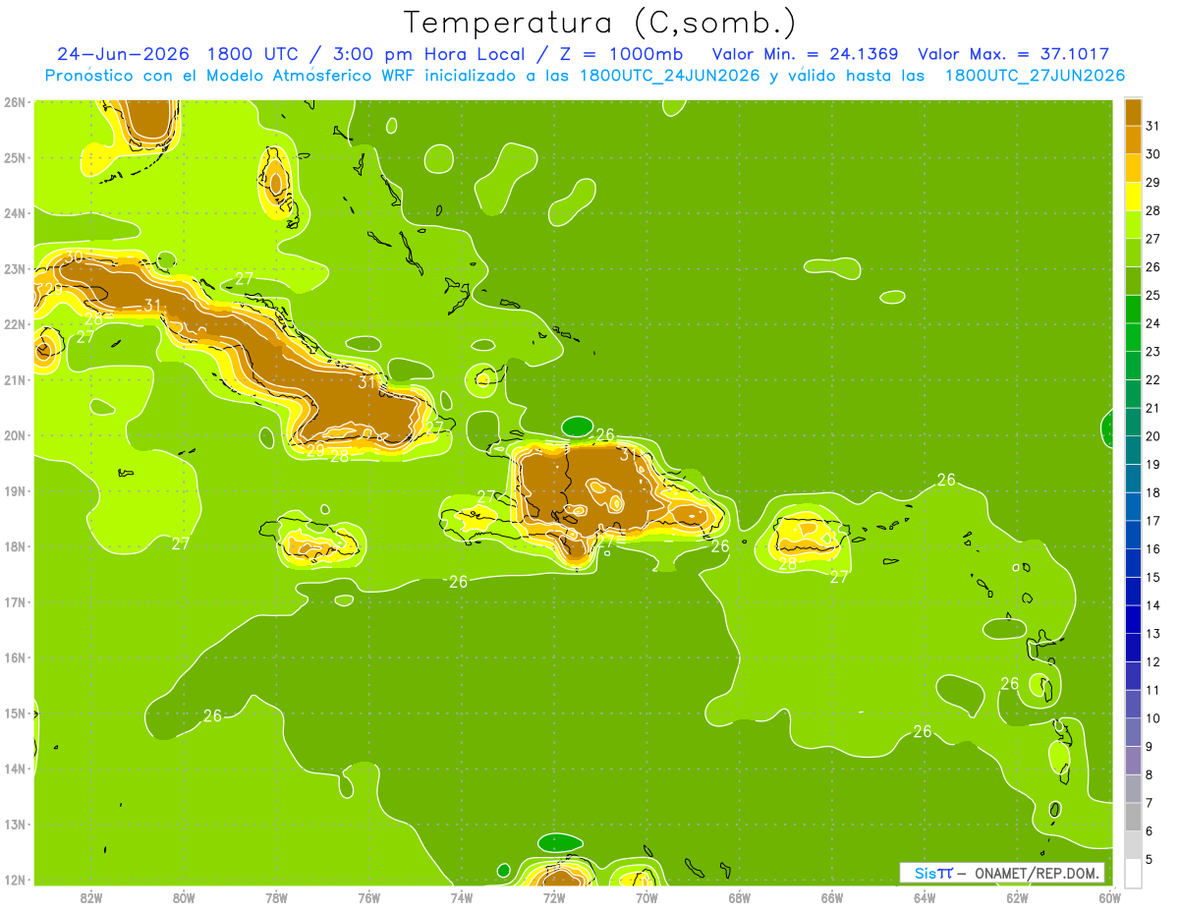Click the white swatch at color scale bottom

pyautogui.click(x=1133, y=874)
